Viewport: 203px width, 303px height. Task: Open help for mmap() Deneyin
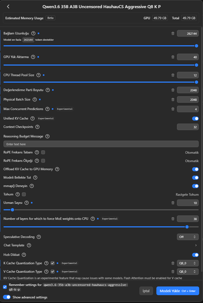pos(32,186)
